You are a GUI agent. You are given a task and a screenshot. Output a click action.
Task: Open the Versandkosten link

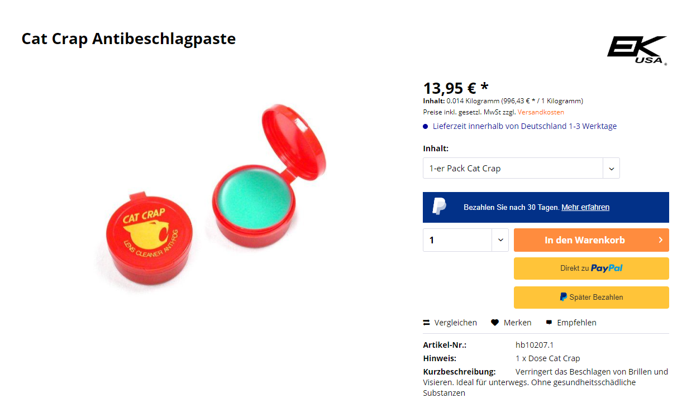[541, 112]
